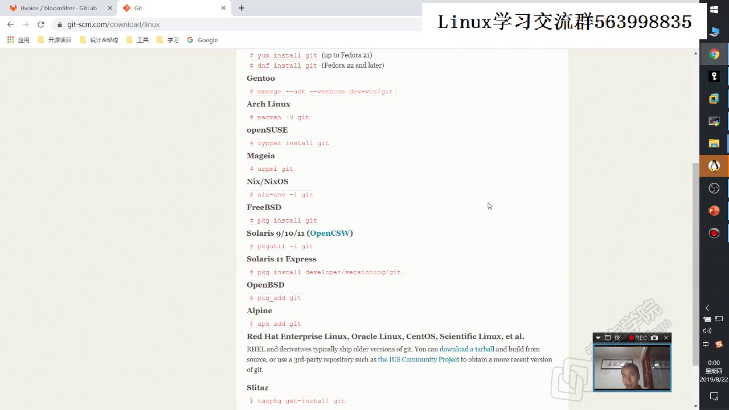This screenshot has height=410, width=729.
Task: Click the '# emerge --ask --verbose dev-vcs/git' command
Action: point(321,91)
